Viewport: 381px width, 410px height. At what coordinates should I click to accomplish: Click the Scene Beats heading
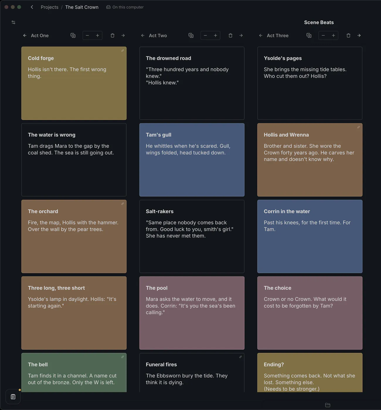pyautogui.click(x=319, y=22)
